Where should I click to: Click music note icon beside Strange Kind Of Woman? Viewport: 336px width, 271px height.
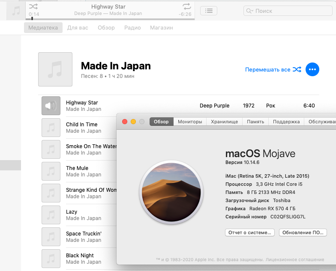tap(51, 193)
